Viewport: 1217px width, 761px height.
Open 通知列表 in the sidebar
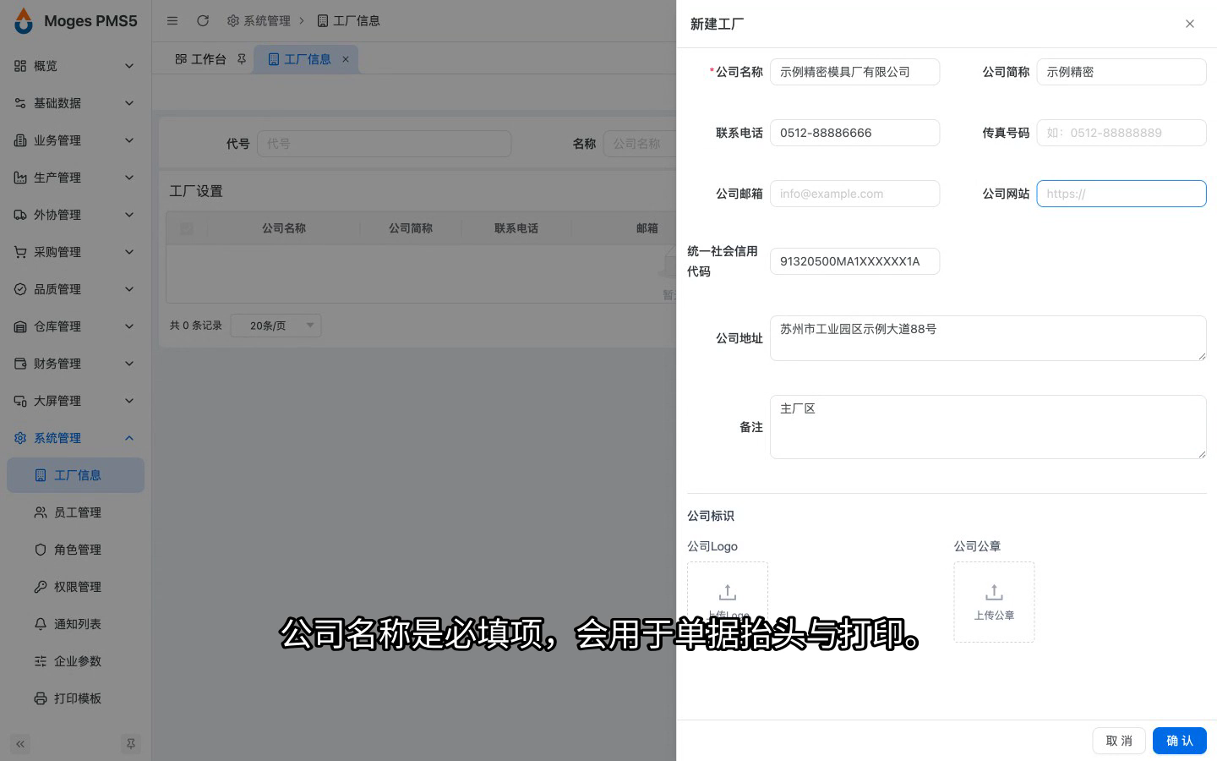76,624
